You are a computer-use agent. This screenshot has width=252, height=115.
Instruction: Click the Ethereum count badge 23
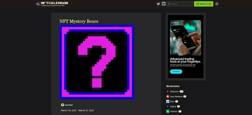coord(181,91)
